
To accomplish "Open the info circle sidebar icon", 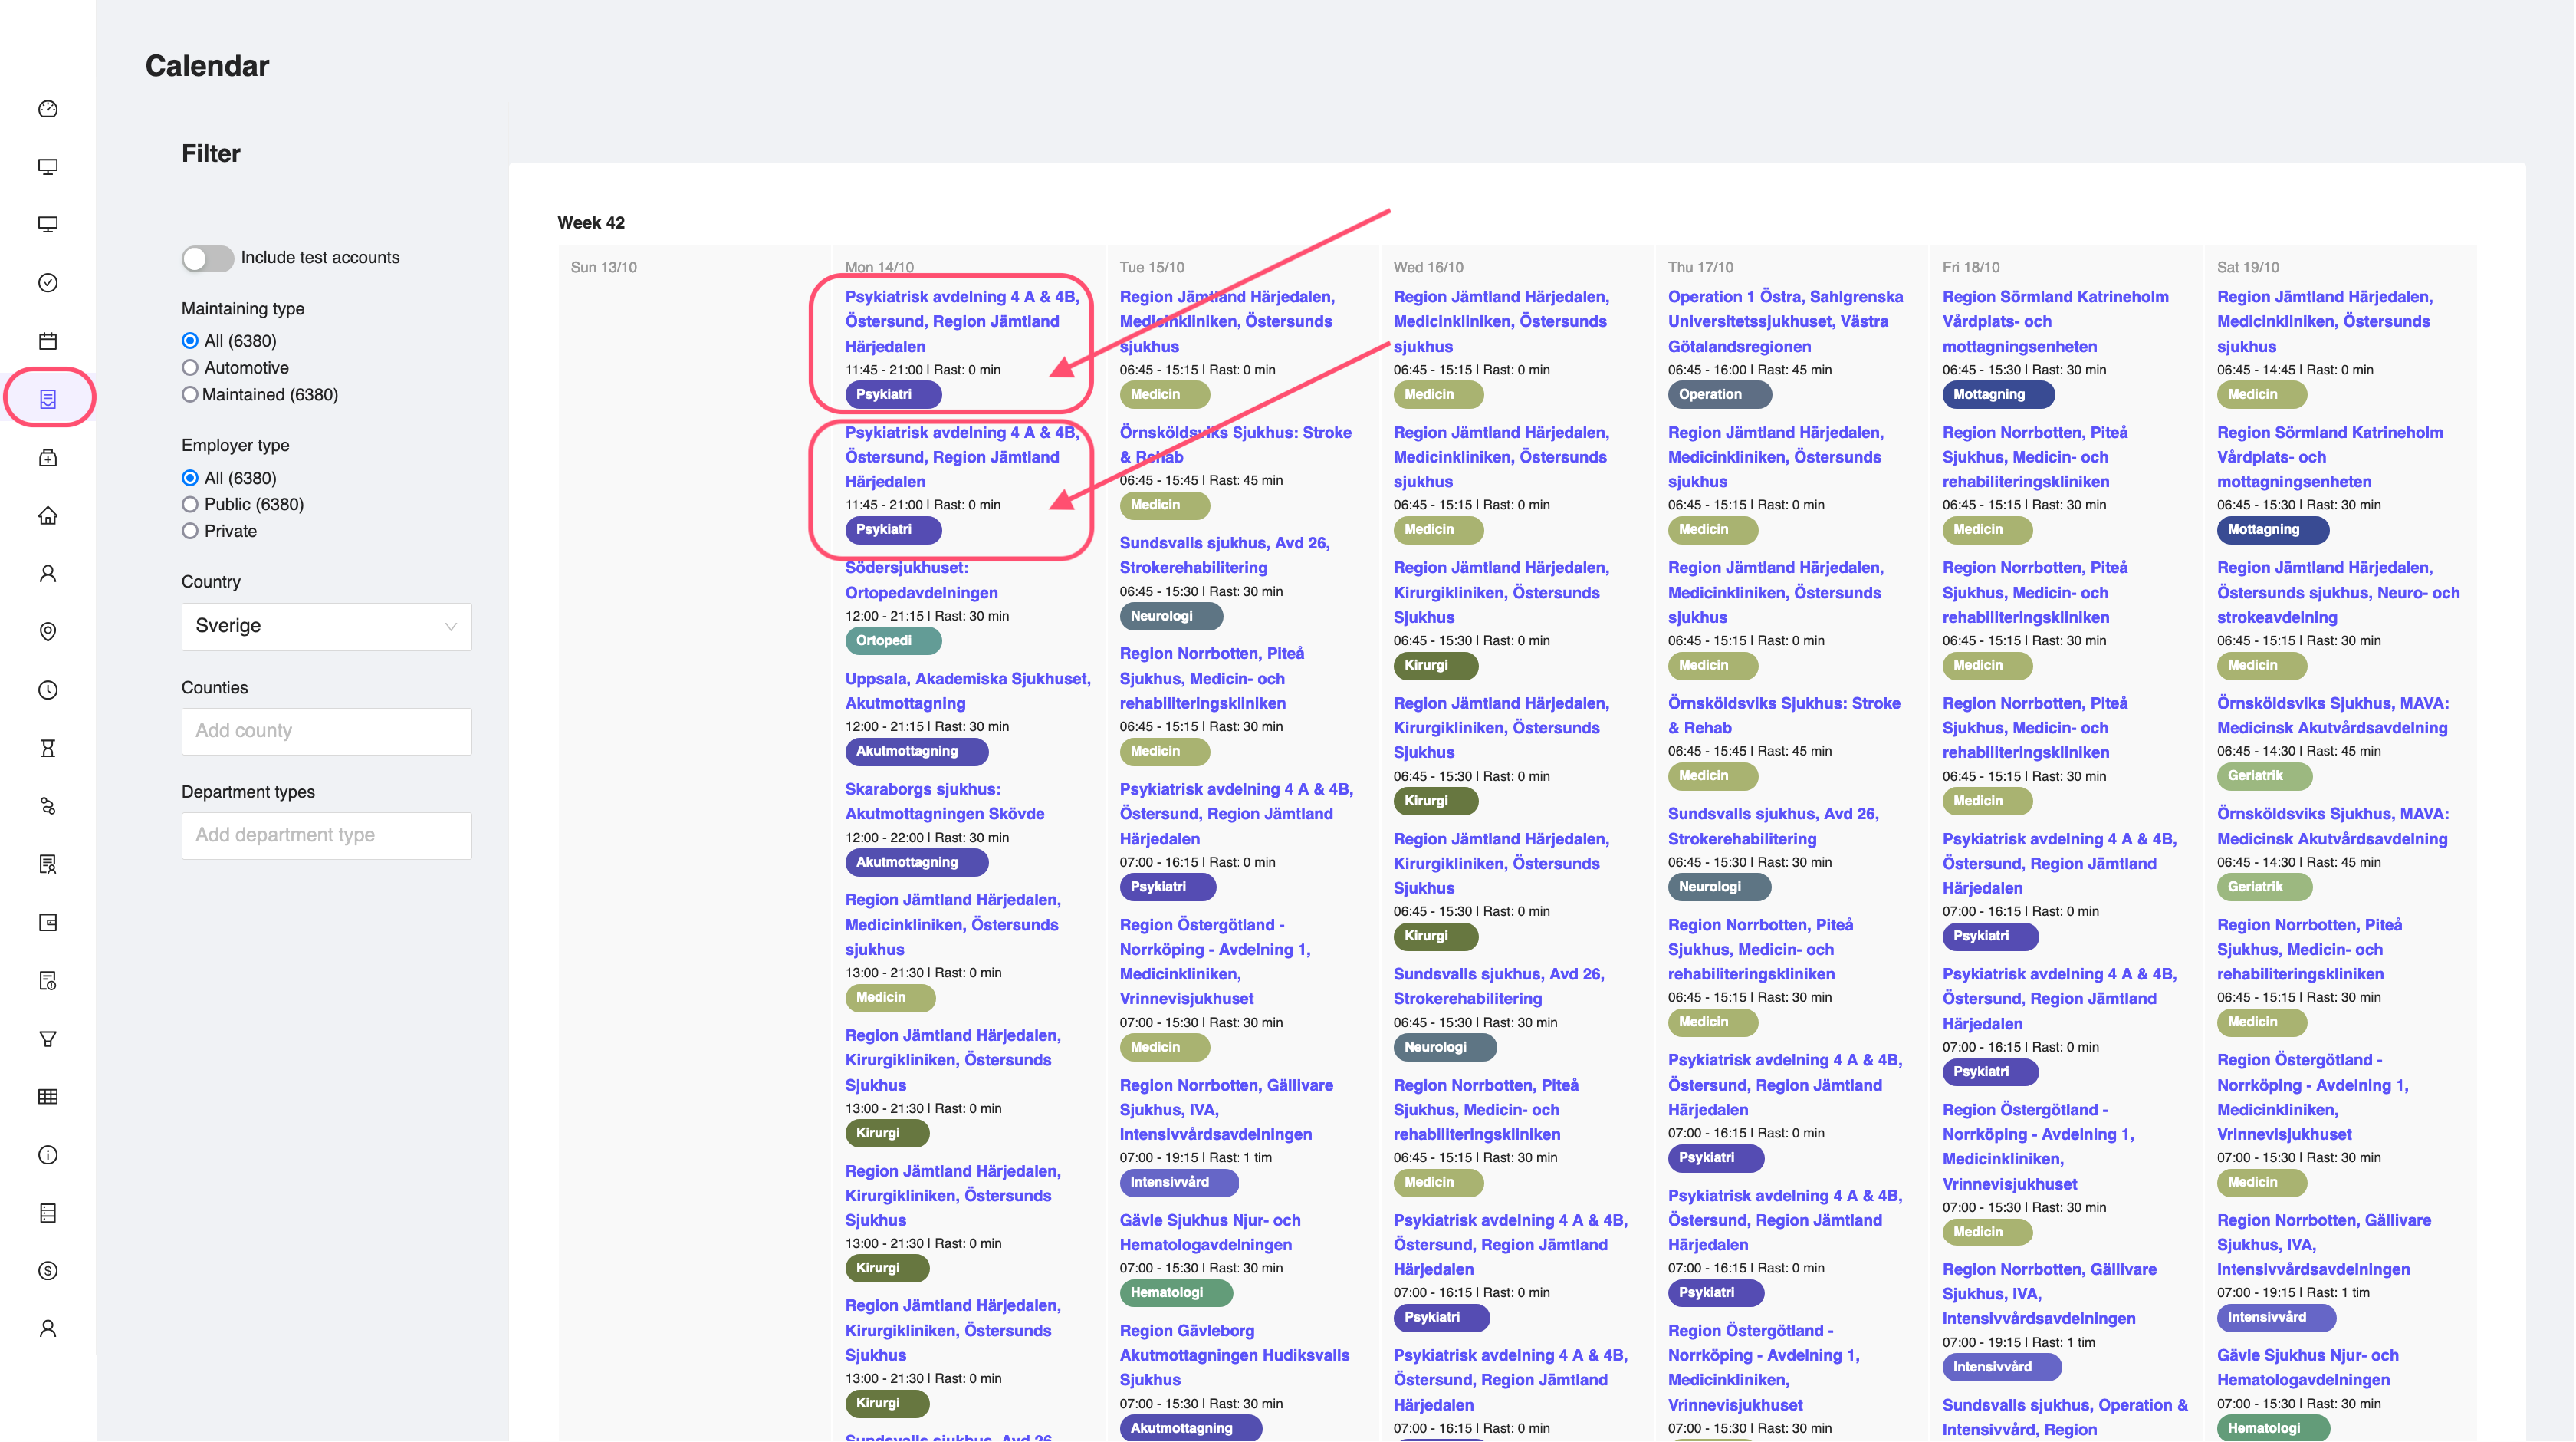I will (47, 1155).
